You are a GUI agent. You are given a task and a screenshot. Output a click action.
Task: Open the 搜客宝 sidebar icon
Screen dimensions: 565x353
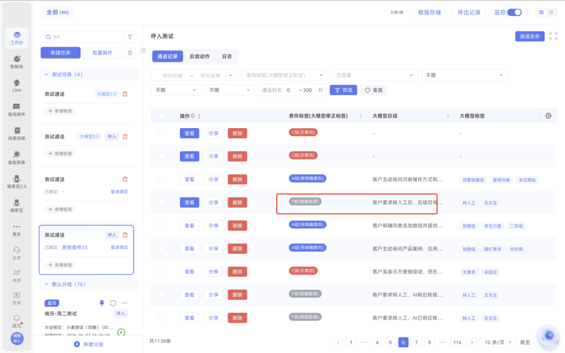17,206
